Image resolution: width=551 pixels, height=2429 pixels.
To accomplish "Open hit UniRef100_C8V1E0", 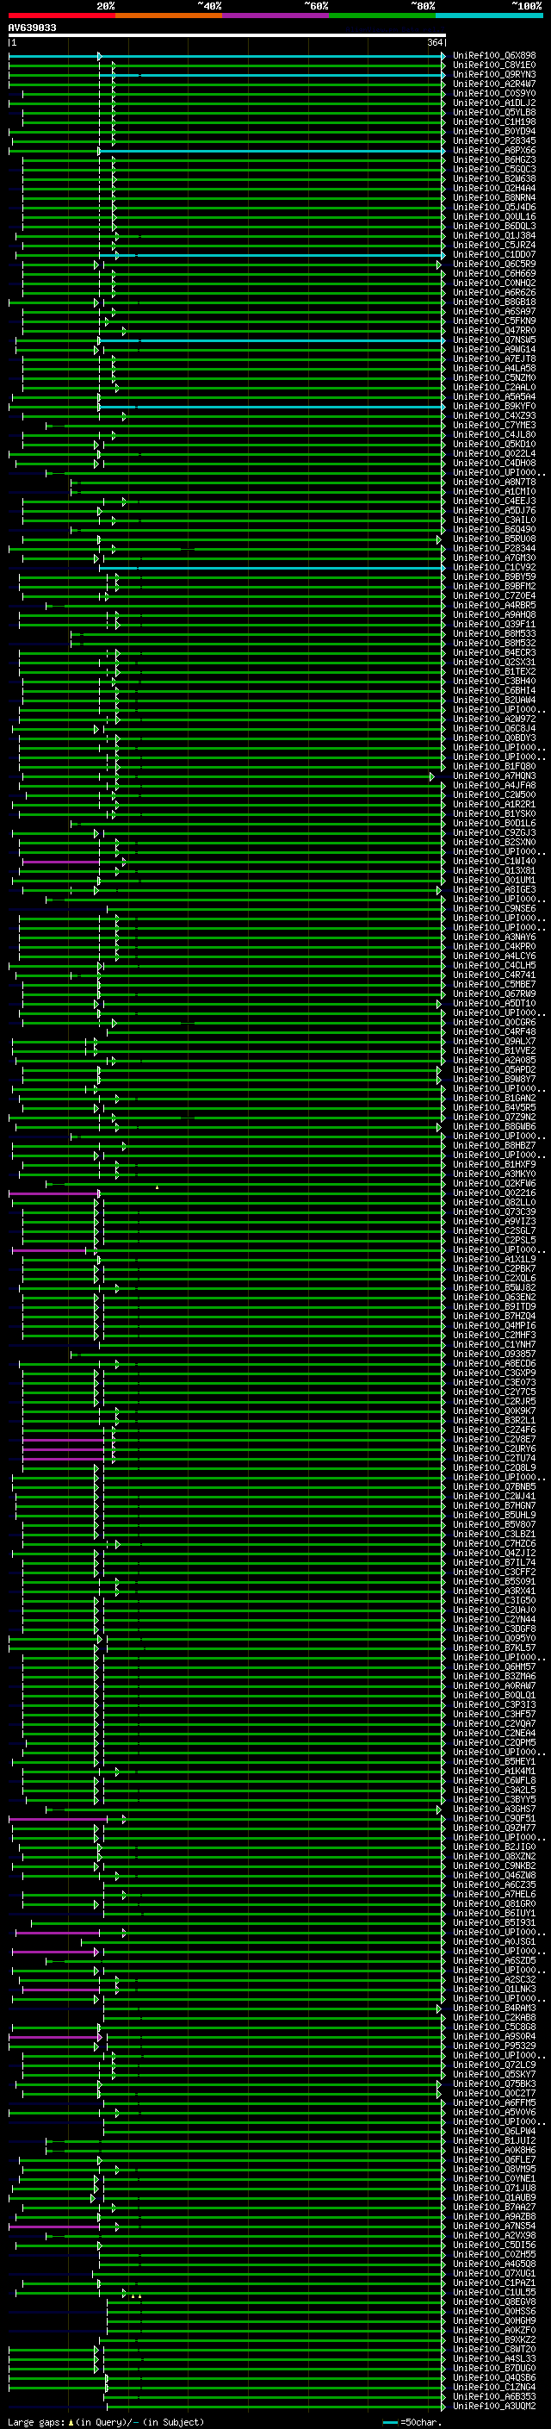I will [x=494, y=65].
